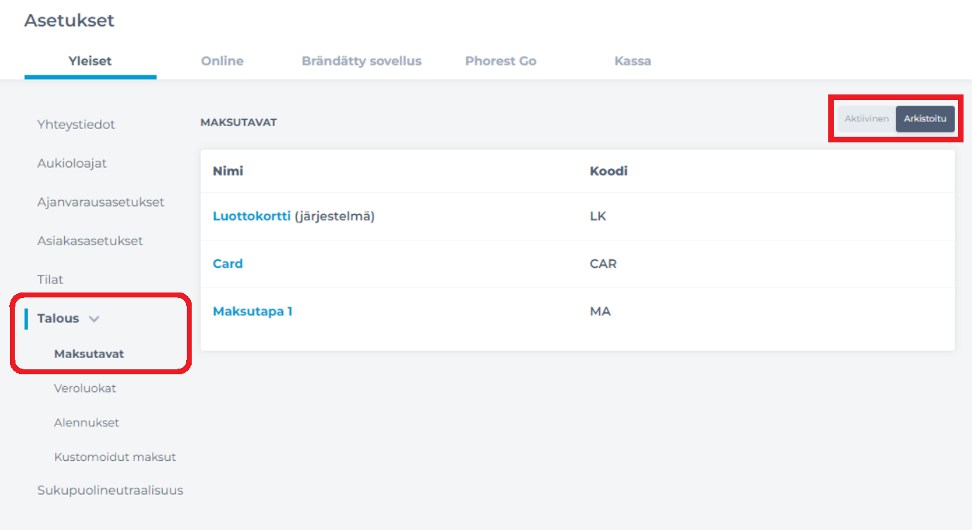Go to Ajanvarausasetukset
Viewport: 972px width, 530px height.
101,202
